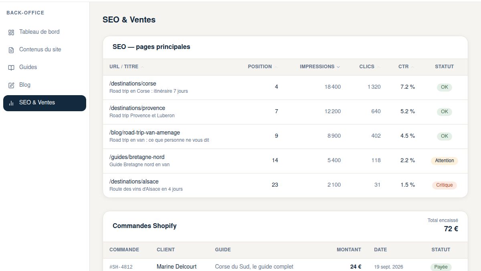Click the Total encaissé 72 € amount
481x271 pixels.
pos(451,229)
